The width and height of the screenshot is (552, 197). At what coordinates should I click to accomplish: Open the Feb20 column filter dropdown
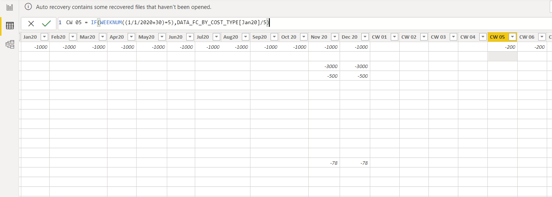point(72,37)
